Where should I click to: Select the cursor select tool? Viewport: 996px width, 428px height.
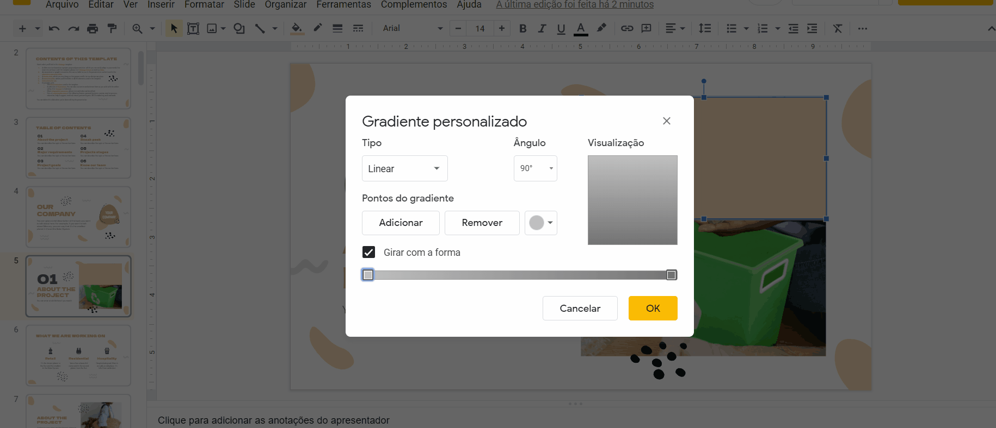(174, 29)
